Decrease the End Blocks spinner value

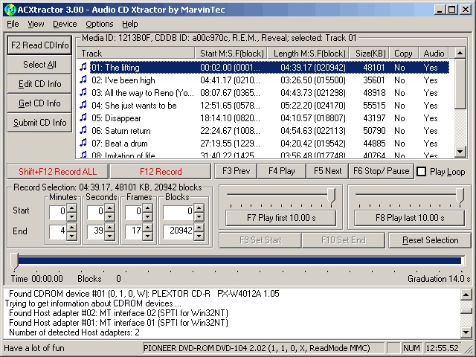[x=199, y=235]
